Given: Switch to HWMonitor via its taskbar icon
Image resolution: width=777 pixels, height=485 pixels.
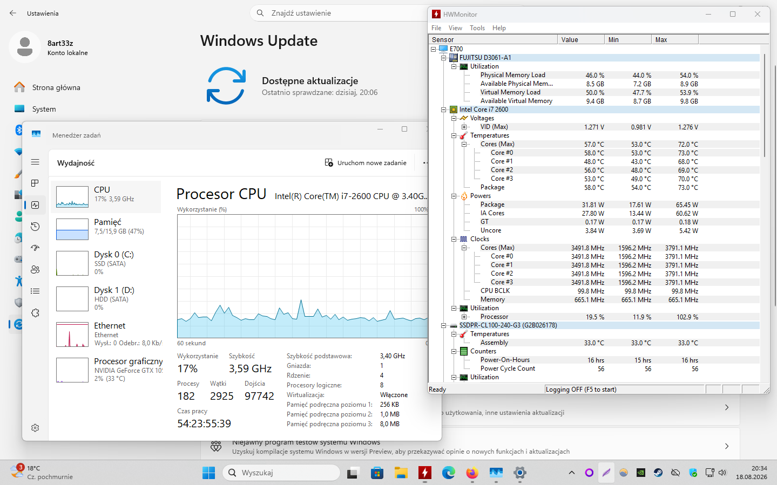Looking at the screenshot, I should click(x=425, y=473).
